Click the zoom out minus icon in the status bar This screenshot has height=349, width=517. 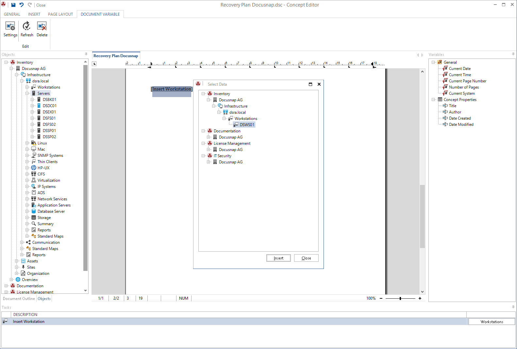point(381,298)
